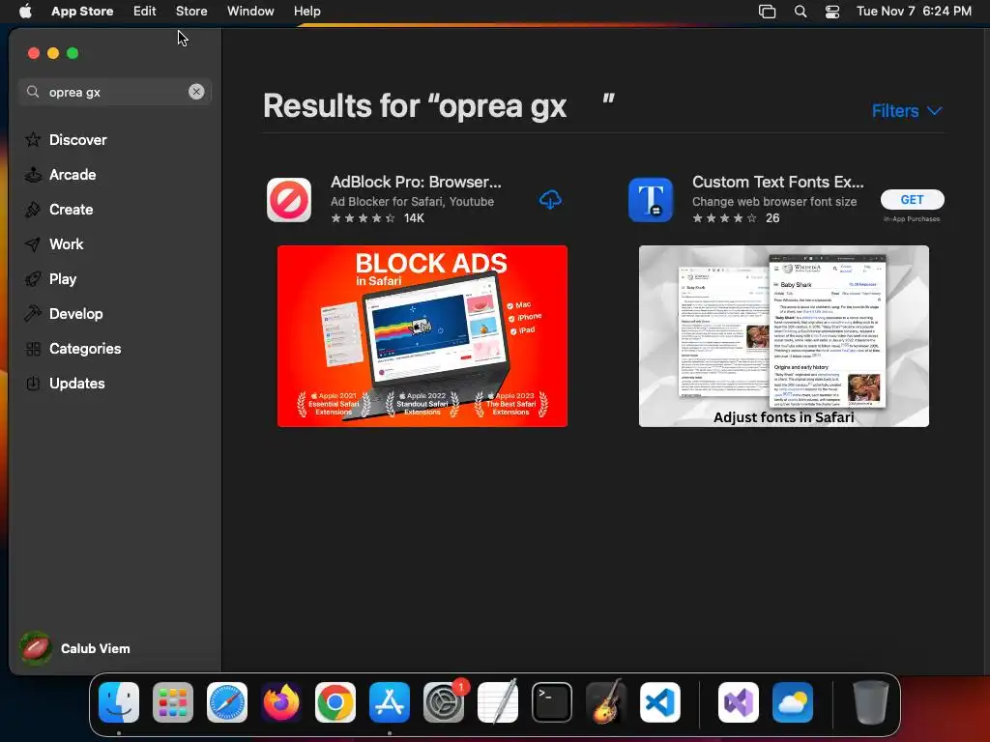Click the Stage Manager menu bar icon
Image resolution: width=990 pixels, height=742 pixels.
click(x=767, y=12)
